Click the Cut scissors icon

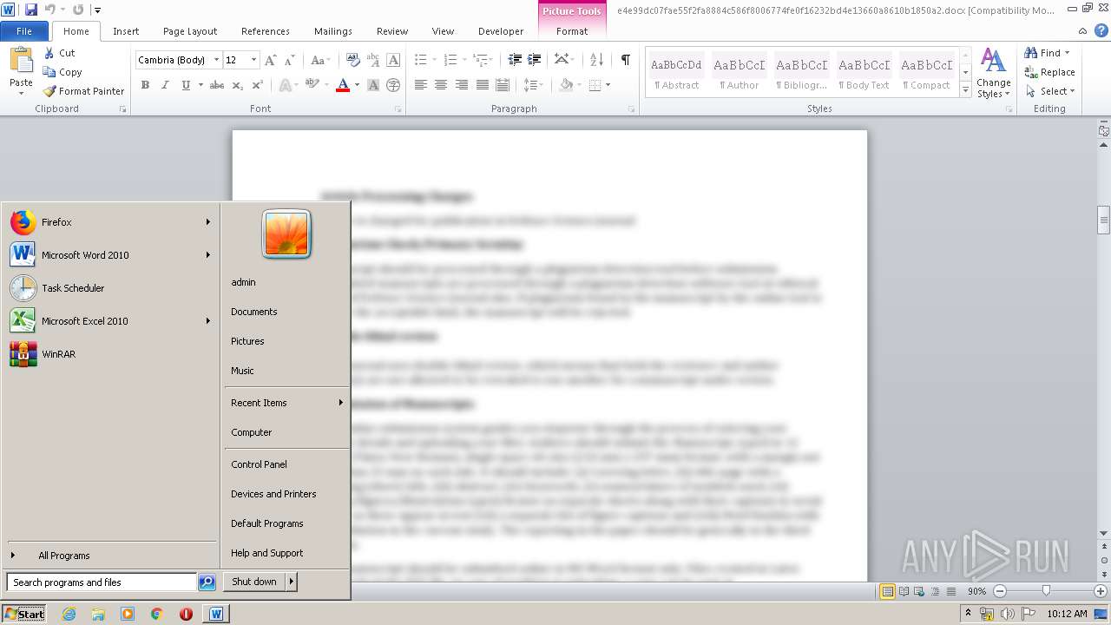tap(49, 53)
